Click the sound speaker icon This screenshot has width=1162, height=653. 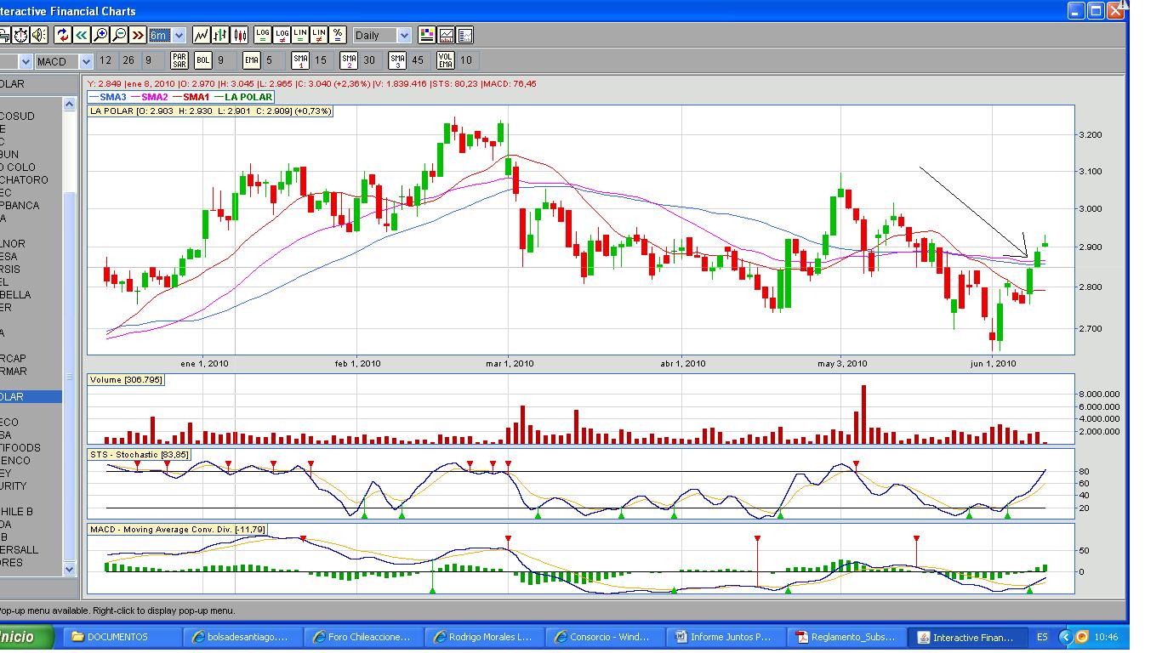click(x=38, y=35)
